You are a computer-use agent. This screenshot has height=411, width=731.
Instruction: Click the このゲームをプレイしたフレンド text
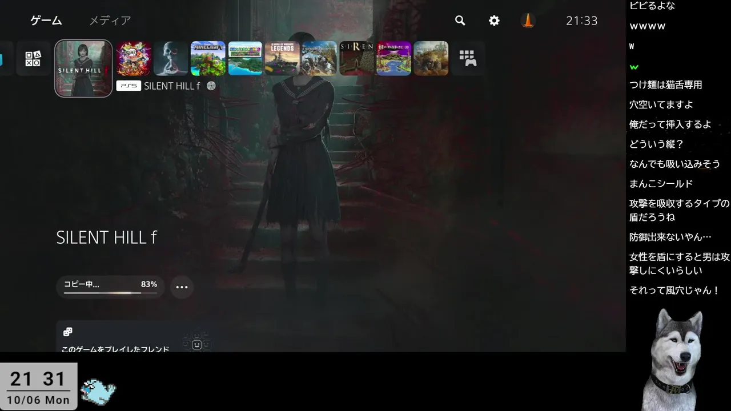(x=115, y=348)
